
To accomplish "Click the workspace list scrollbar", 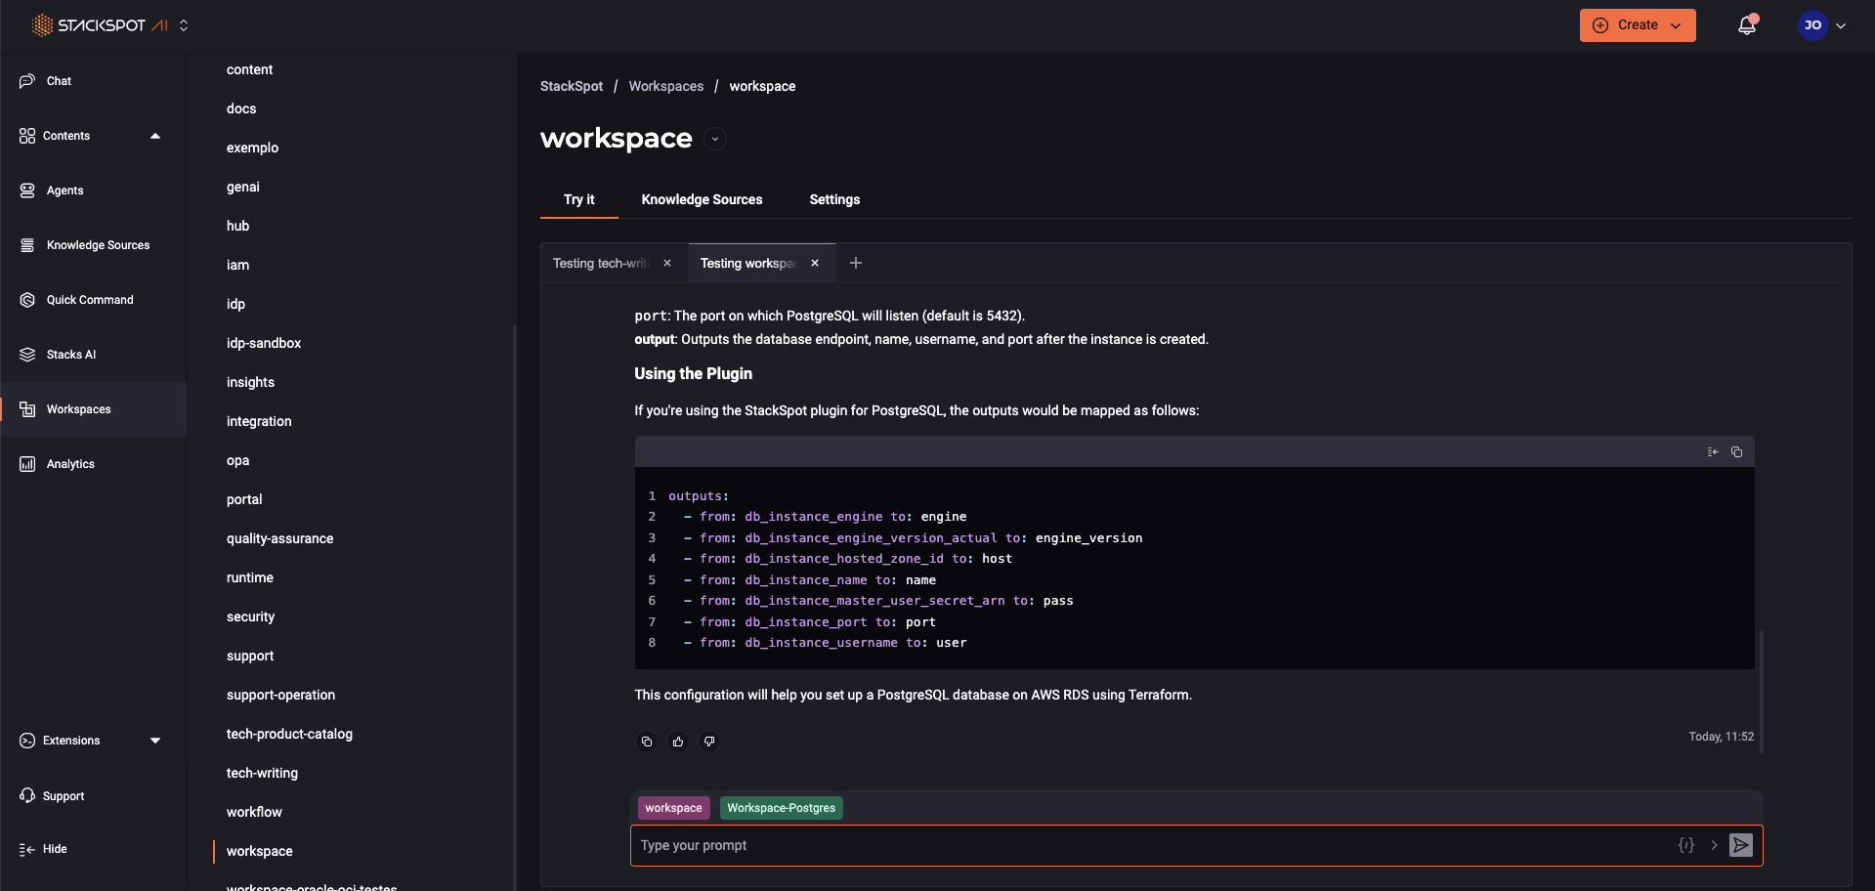I will (514, 606).
